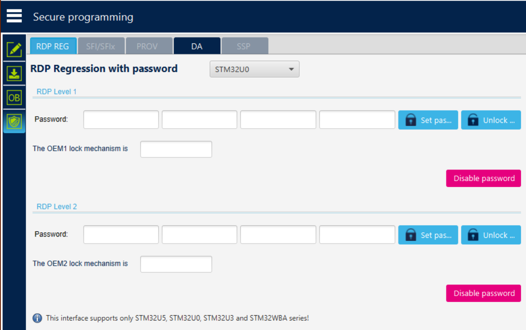The width and height of the screenshot is (526, 330).
Task: Click the lock icon on RDP Level 2 Unlock button
Action: click(473, 235)
